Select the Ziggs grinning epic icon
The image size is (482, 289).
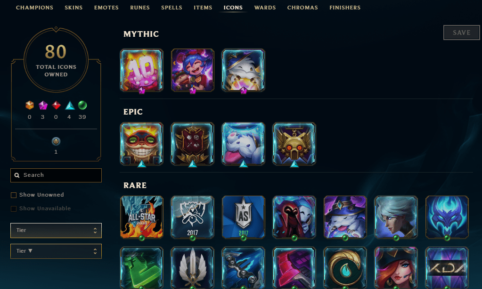pos(141,144)
